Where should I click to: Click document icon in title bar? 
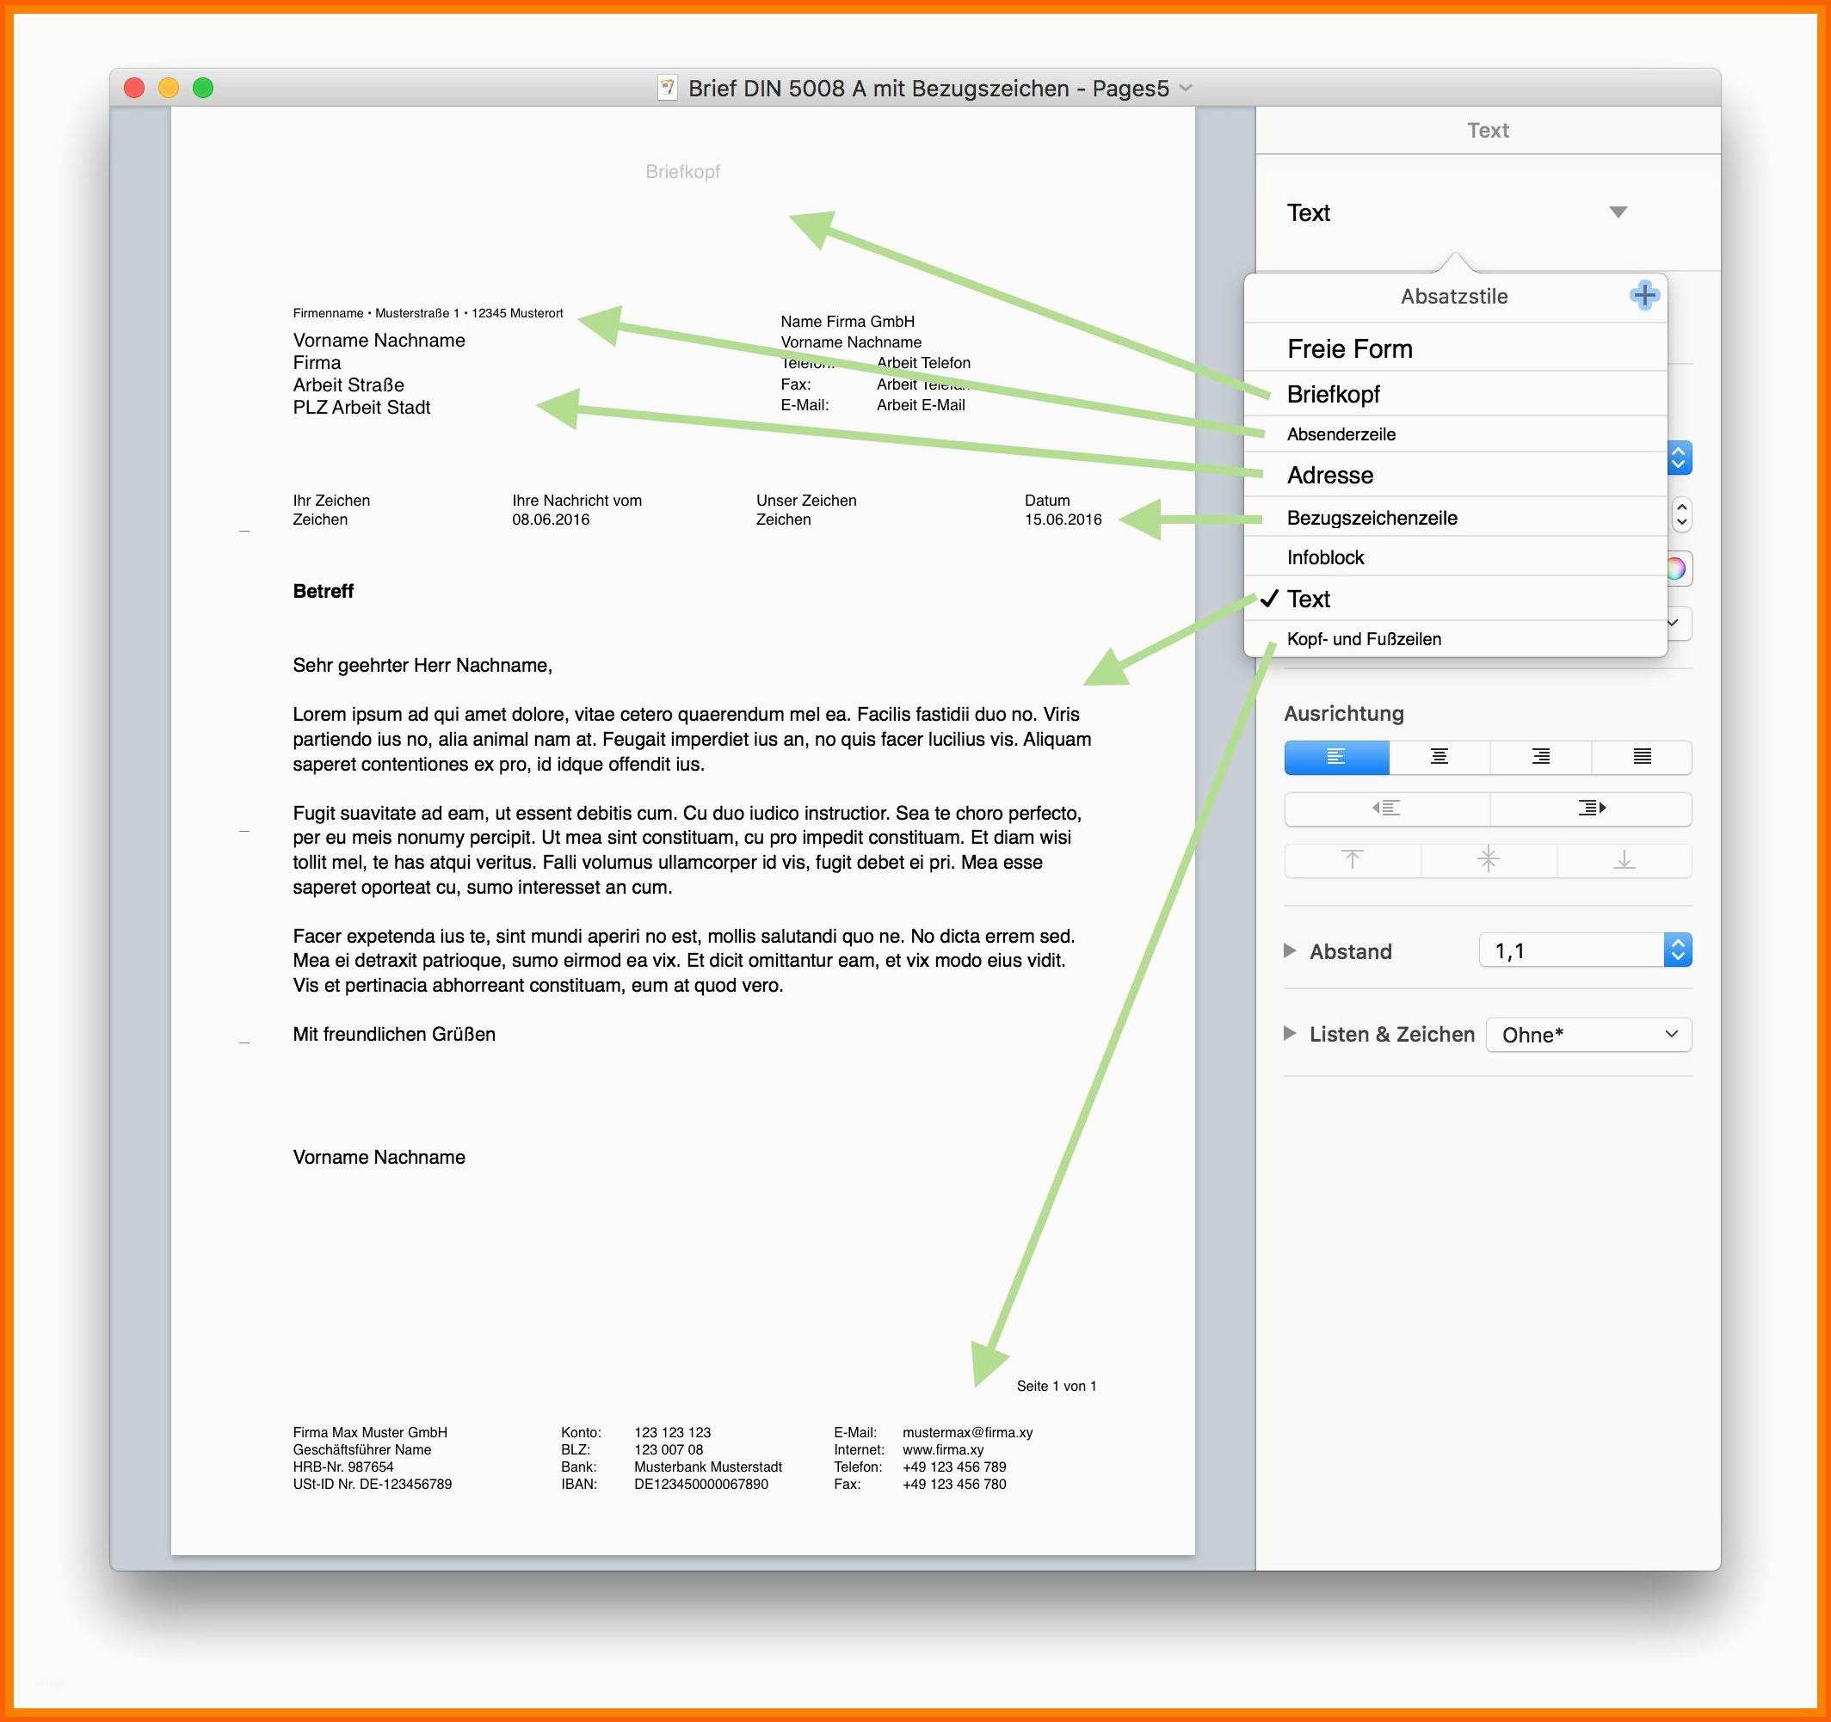point(668,88)
